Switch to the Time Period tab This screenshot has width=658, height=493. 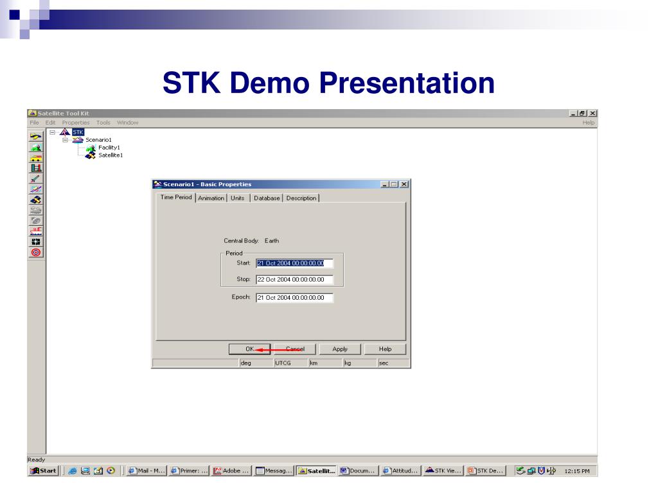point(176,197)
